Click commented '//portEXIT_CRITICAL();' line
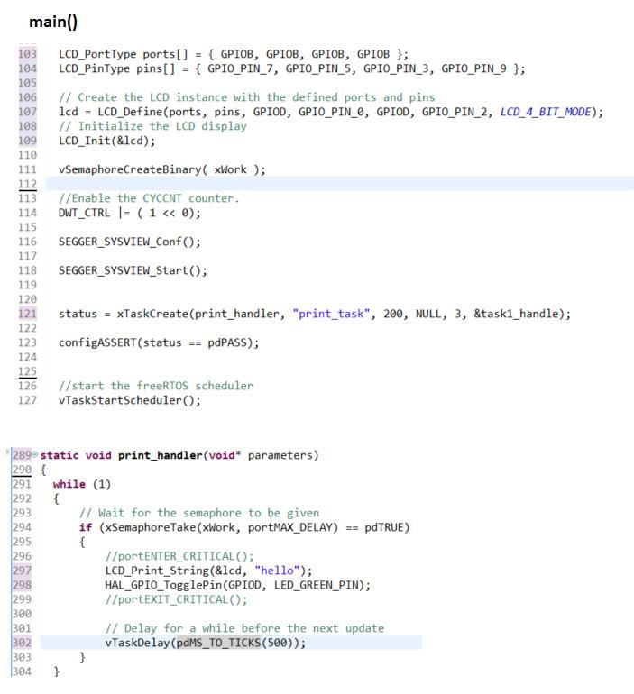This screenshot has height=694, width=634. click(x=176, y=599)
